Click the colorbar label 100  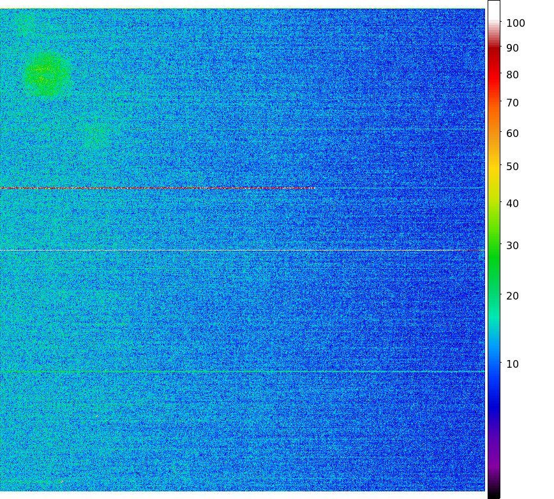click(516, 24)
